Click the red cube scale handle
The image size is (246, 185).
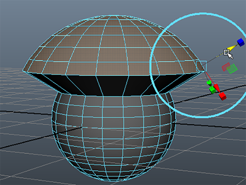(223, 96)
